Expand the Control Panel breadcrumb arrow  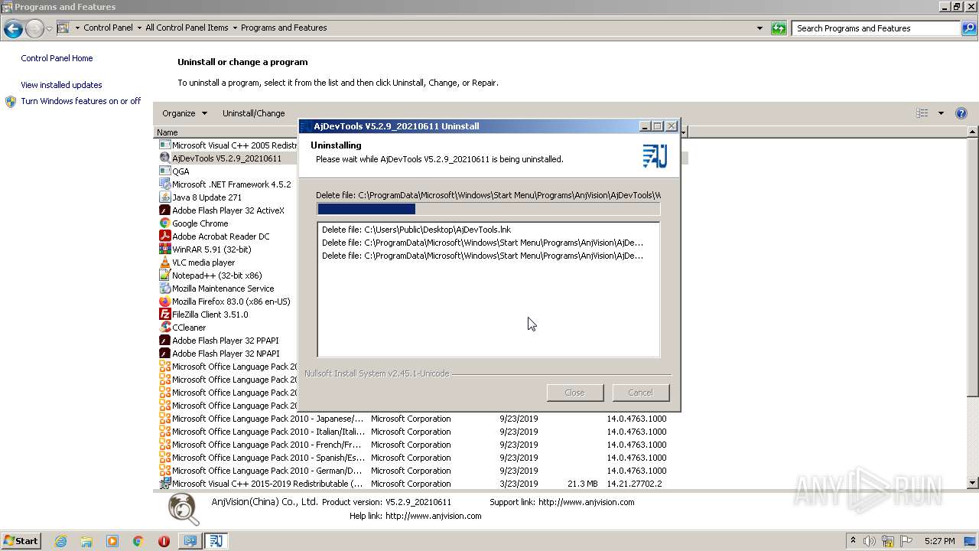[138, 28]
